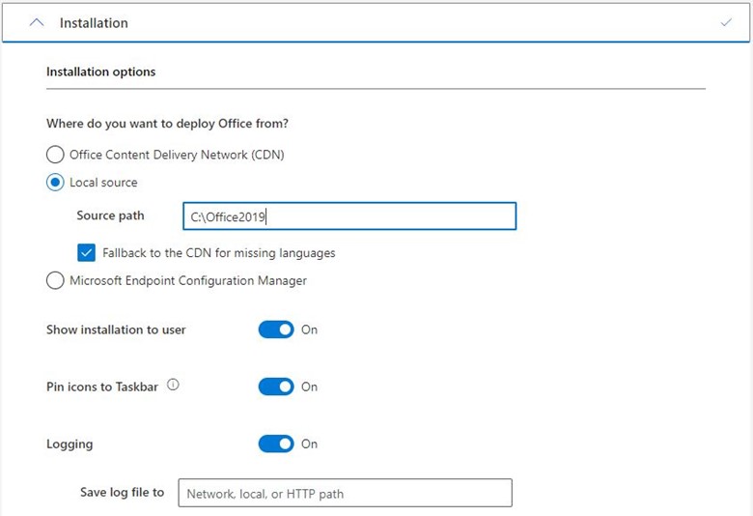Disable Show installation to user toggle
This screenshot has height=516, width=753.
(x=276, y=330)
